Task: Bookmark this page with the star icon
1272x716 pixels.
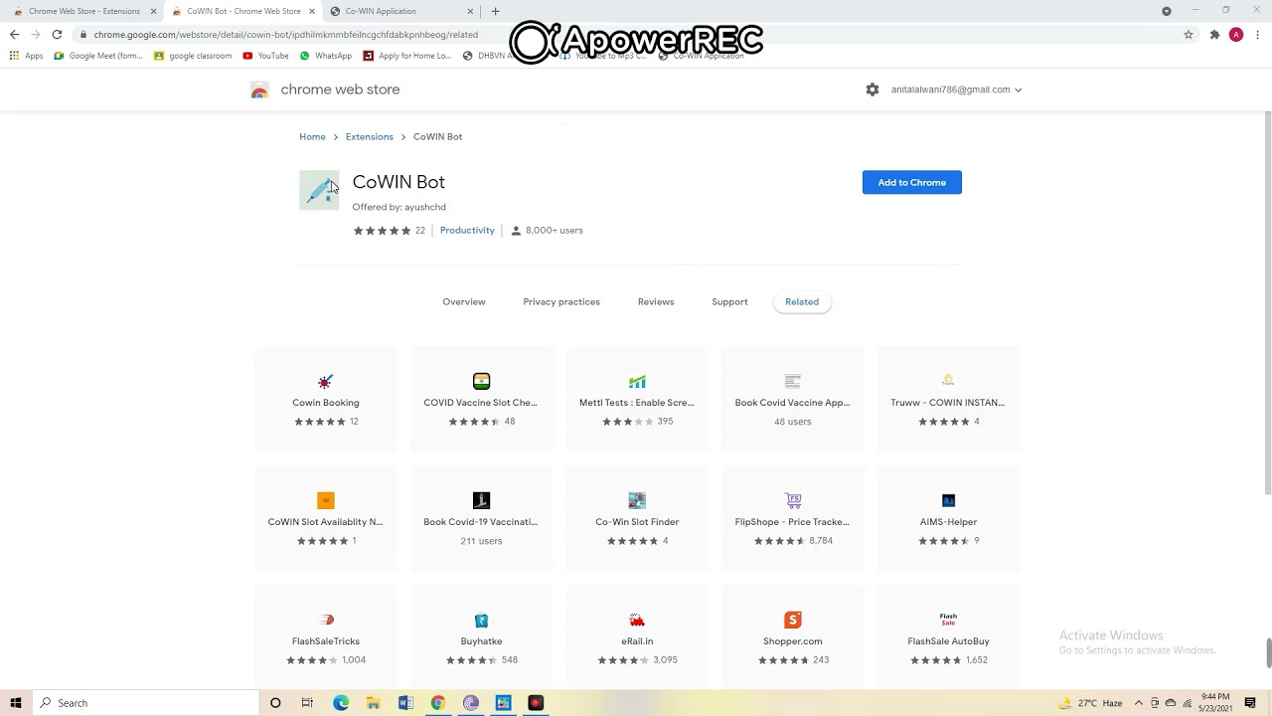Action: (x=1188, y=35)
